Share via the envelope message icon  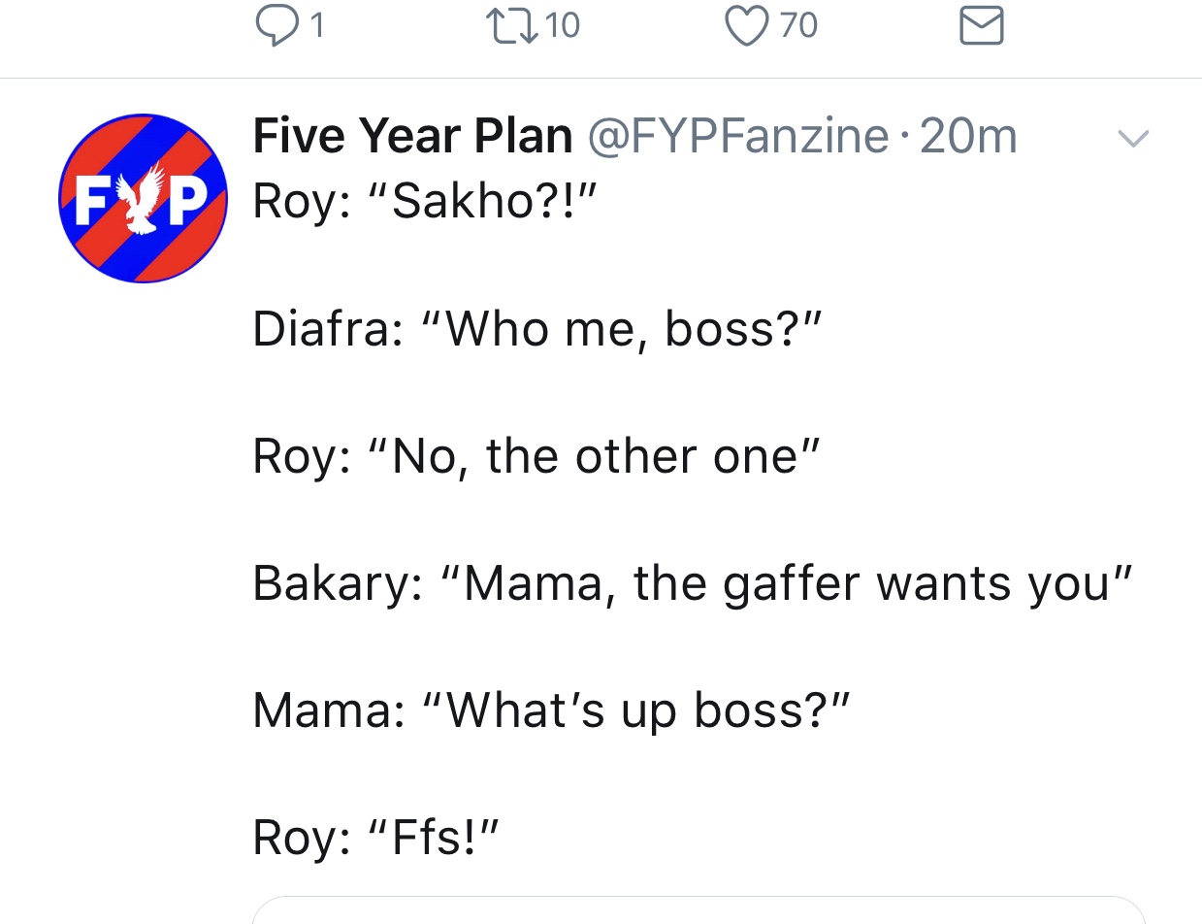pos(981,26)
